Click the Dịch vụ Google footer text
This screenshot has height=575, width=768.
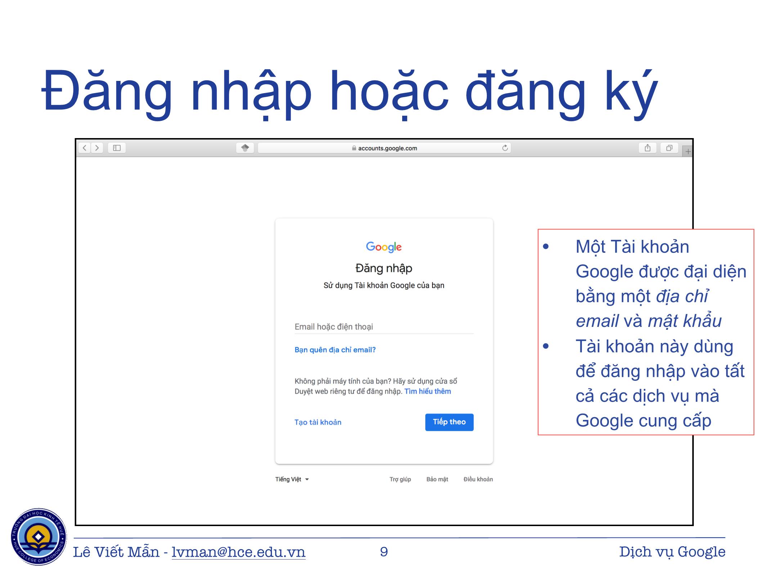click(x=672, y=552)
